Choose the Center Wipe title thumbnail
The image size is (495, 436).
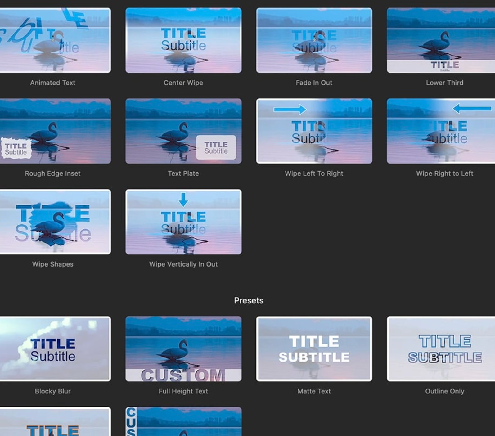pyautogui.click(x=183, y=40)
